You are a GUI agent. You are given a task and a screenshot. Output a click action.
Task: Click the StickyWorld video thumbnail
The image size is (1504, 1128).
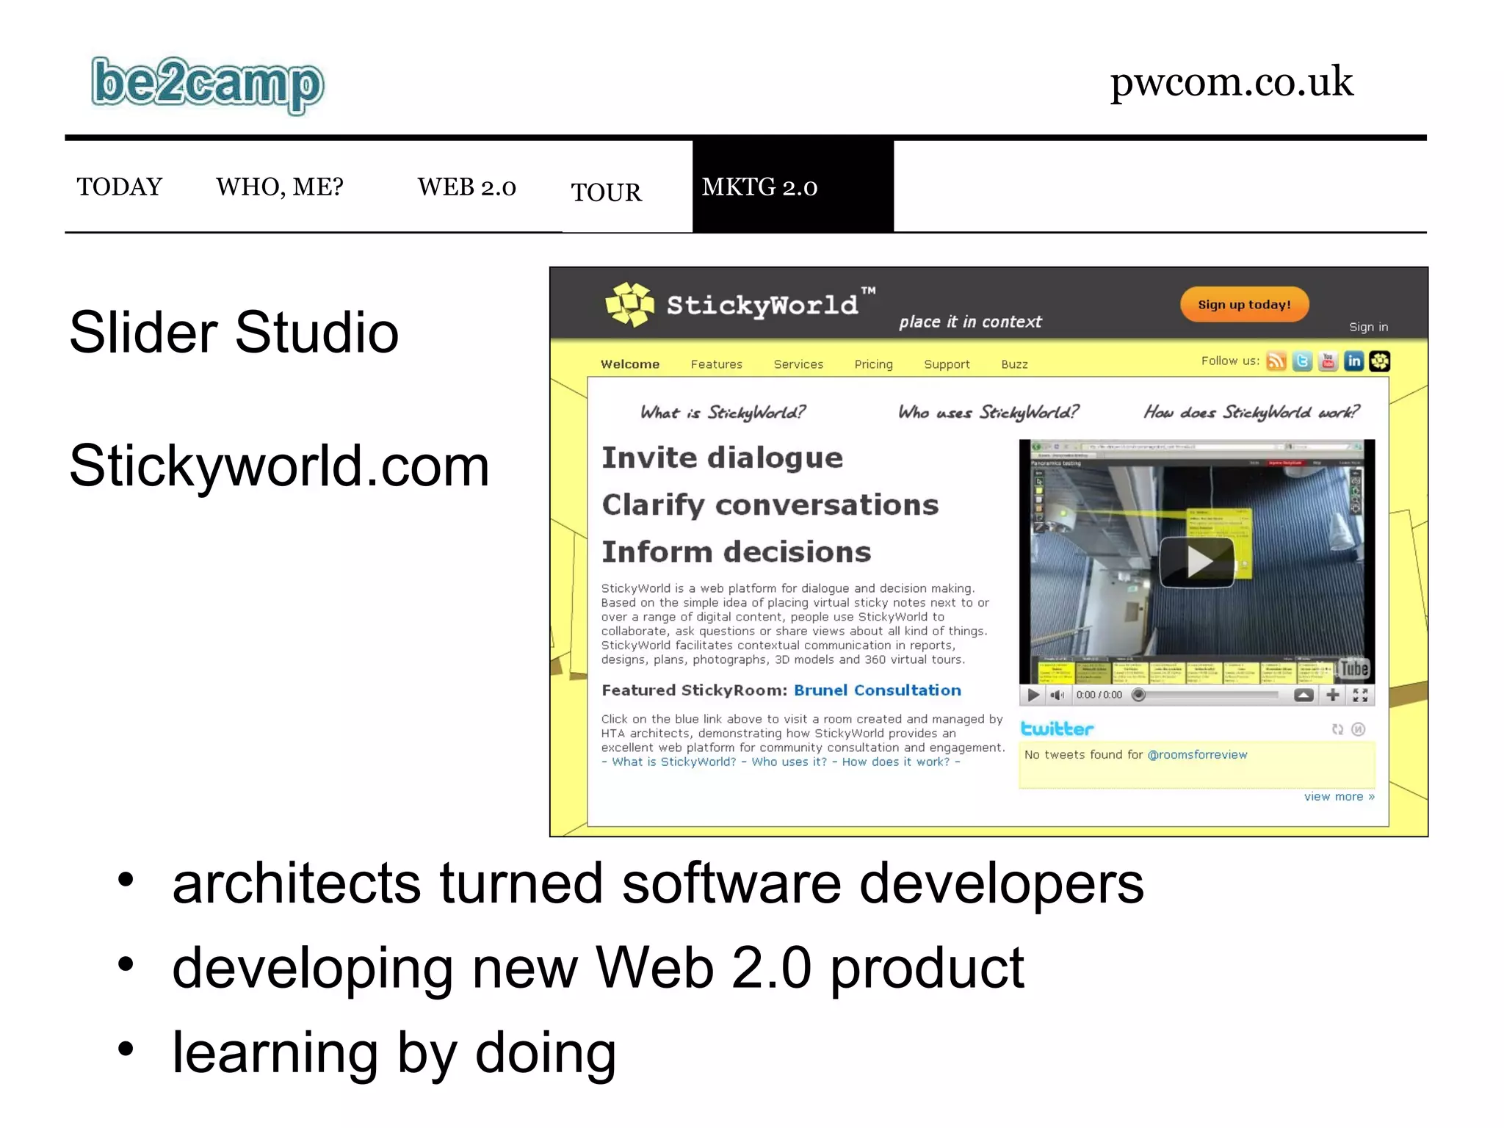click(x=1197, y=562)
